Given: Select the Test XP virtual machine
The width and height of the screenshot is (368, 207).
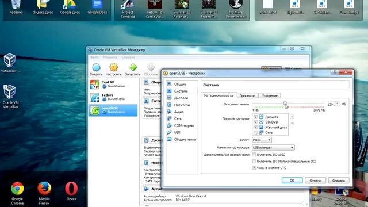Looking at the screenshot, I should 113,85.
